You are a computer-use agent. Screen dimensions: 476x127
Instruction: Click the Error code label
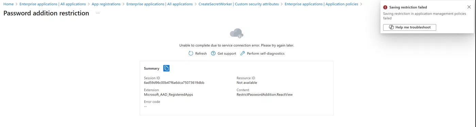152,102
